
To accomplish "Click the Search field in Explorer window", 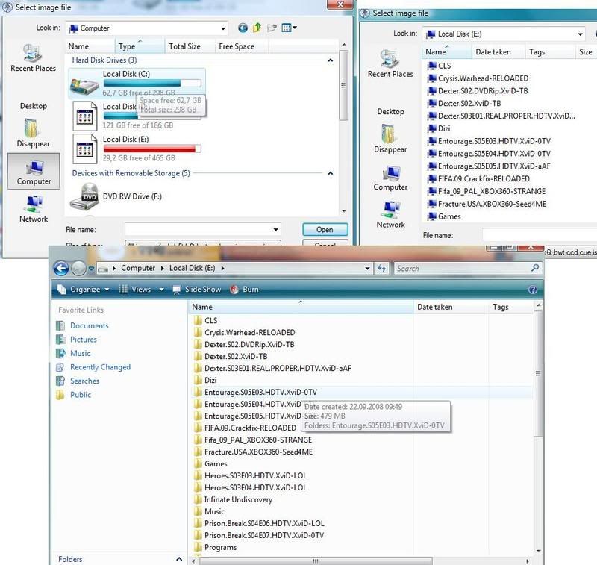I will 463,269.
